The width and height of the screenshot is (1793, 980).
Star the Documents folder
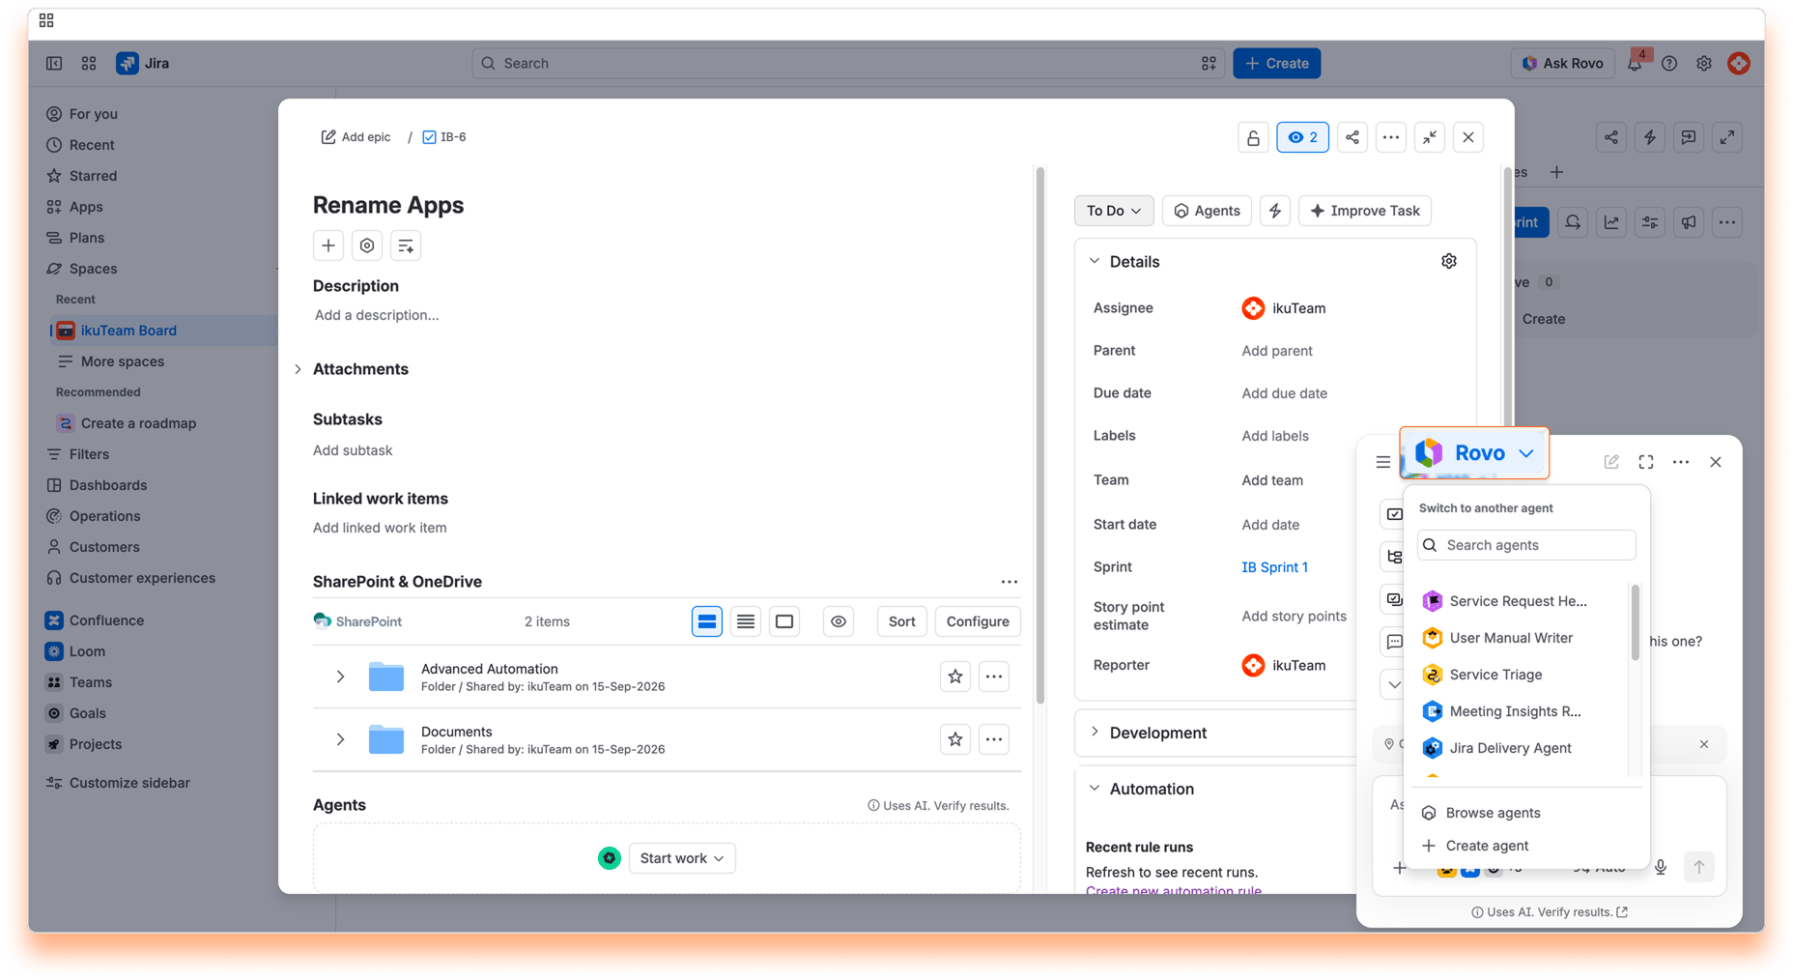(x=955, y=739)
